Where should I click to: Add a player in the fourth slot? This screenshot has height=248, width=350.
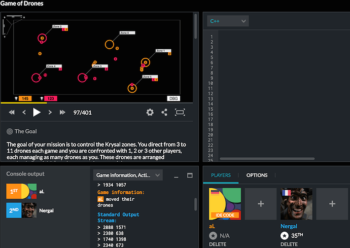(x=332, y=203)
